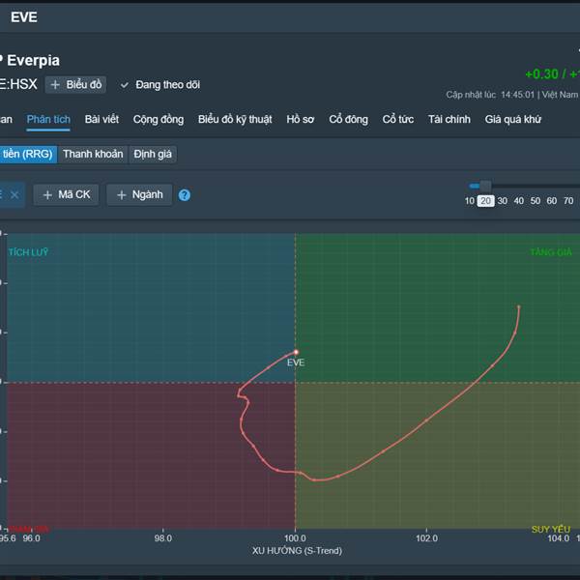The height and width of the screenshot is (580, 580).
Task: Set slider period to 70
Action: coord(568,201)
